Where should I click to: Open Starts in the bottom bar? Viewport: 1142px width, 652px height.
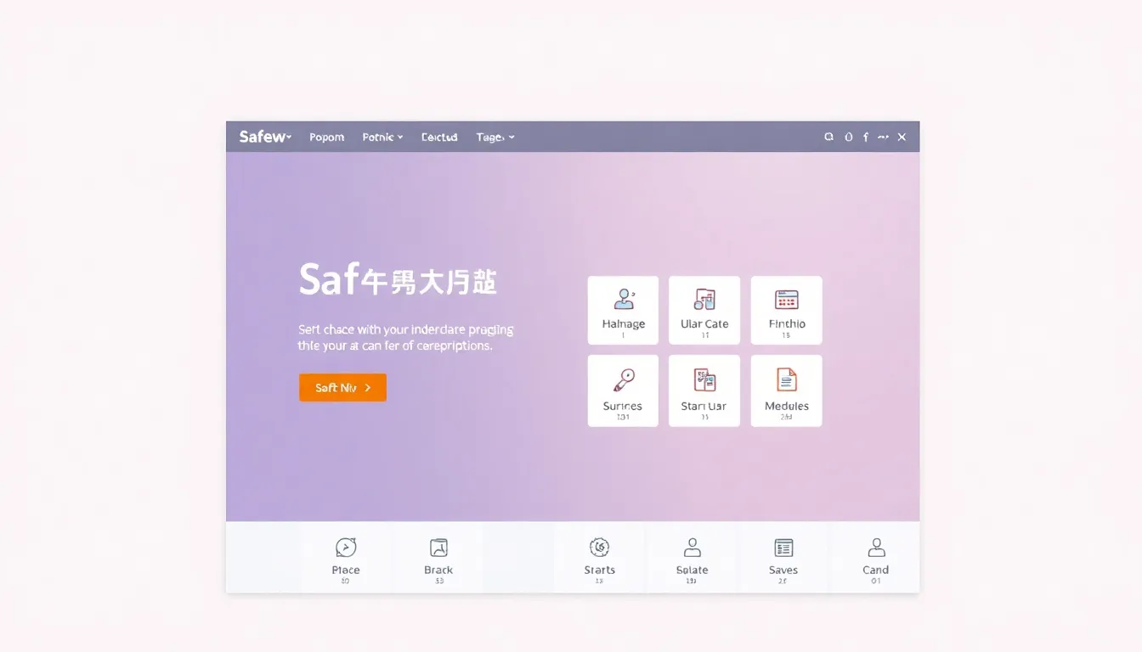tap(599, 548)
